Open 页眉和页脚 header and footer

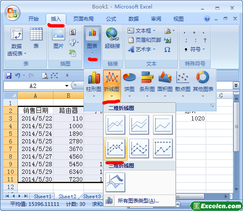[x=145, y=40]
